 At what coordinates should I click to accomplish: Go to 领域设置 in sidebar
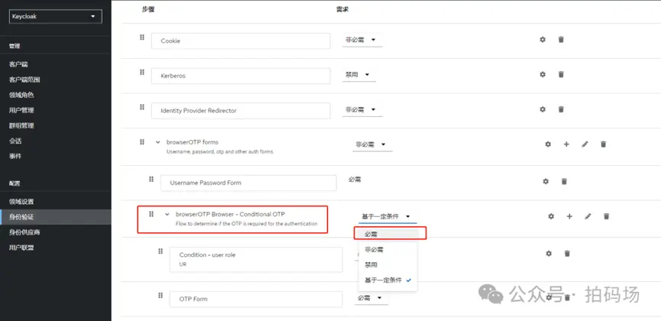pyautogui.click(x=21, y=202)
